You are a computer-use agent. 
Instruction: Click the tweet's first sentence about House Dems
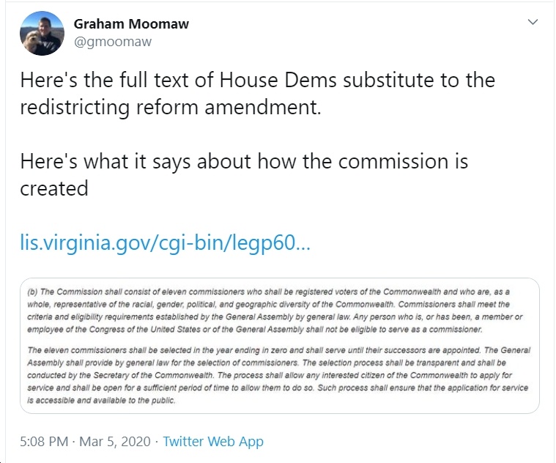pyautogui.click(x=257, y=93)
